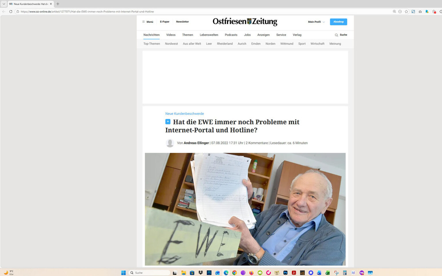This screenshot has width=442, height=276.
Task: Click inside the Windows search field
Action: (x=150, y=273)
